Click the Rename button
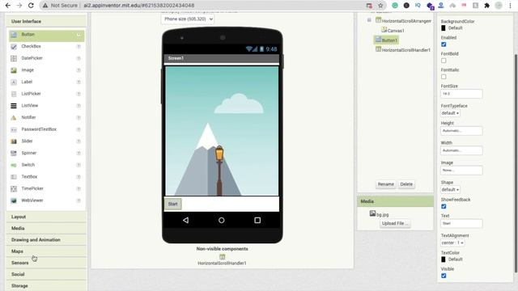Viewport: 518px width, 291px height. tap(386, 184)
